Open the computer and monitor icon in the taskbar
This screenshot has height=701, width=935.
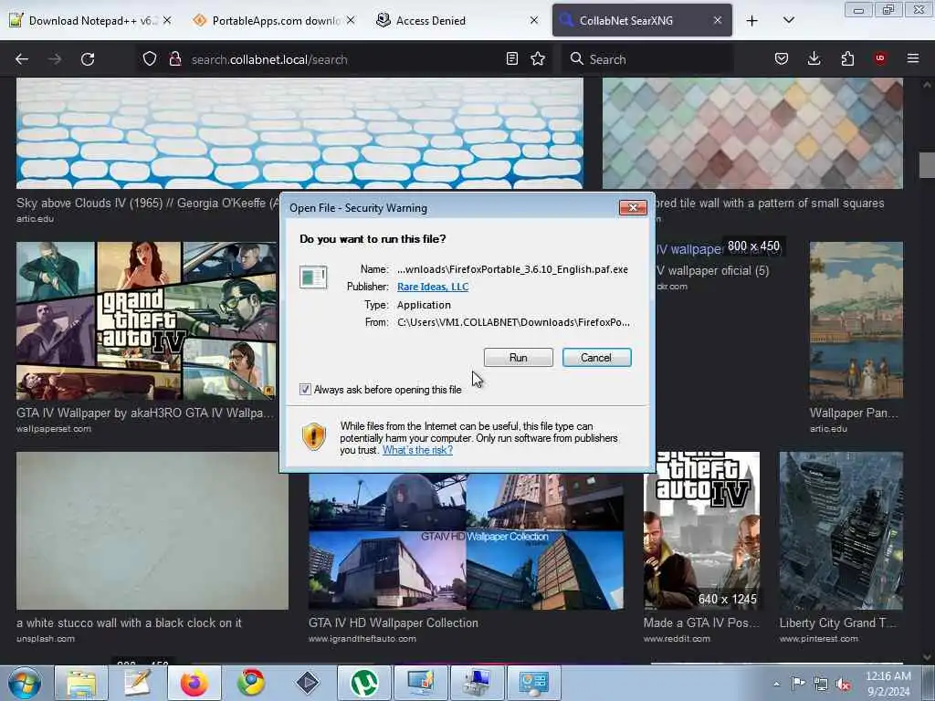point(477,683)
